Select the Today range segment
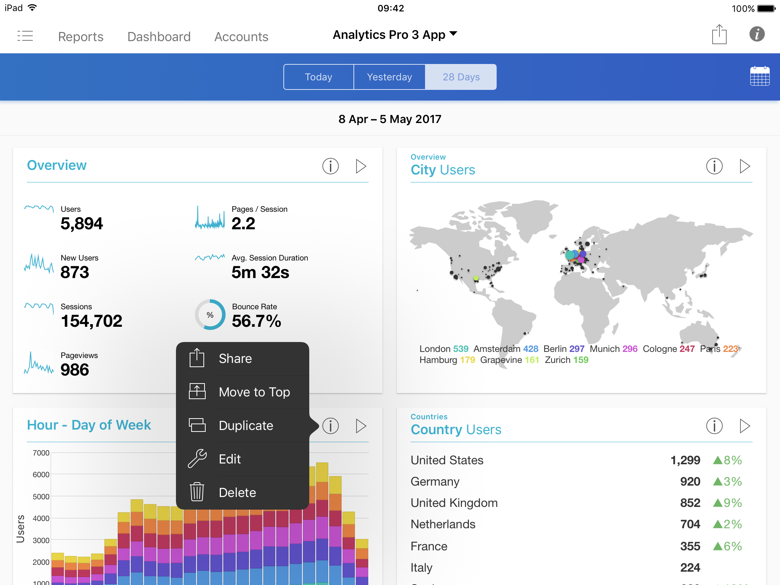The image size is (780, 585). [319, 77]
